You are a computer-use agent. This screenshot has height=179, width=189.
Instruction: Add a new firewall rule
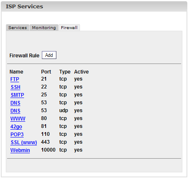(x=49, y=55)
